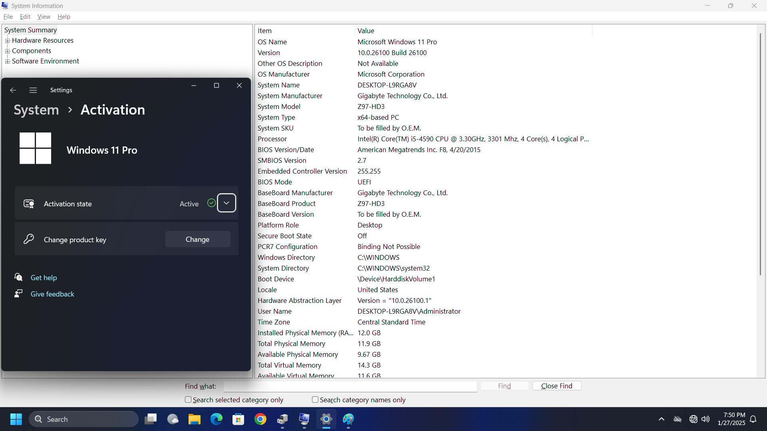Open Task View from the taskbar

tap(151, 419)
